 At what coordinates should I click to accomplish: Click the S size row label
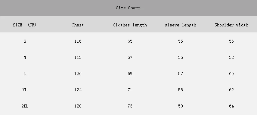(25, 41)
